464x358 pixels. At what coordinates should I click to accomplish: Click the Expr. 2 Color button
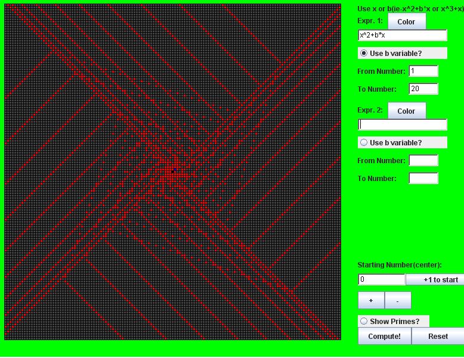coord(407,111)
